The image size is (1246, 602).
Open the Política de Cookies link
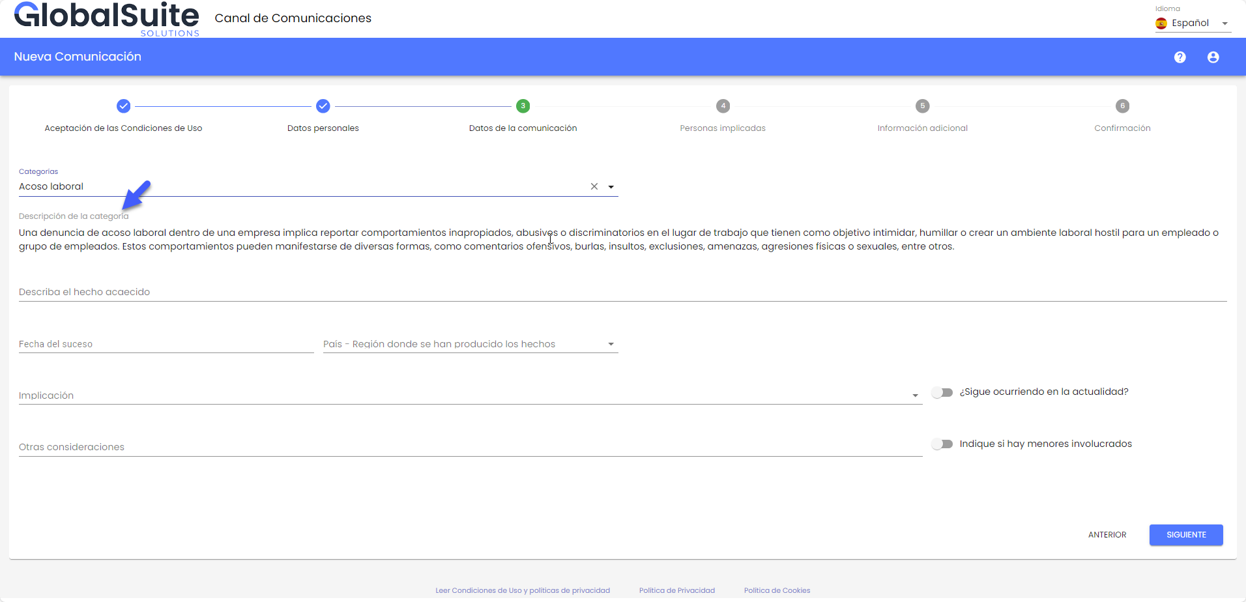click(777, 590)
